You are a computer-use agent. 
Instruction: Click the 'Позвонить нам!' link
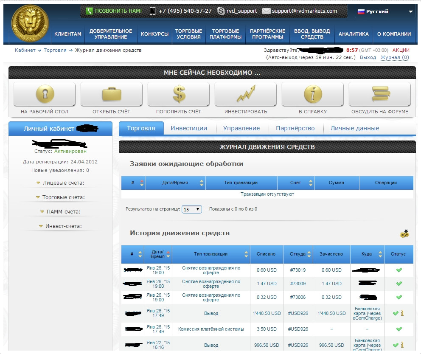point(118,11)
